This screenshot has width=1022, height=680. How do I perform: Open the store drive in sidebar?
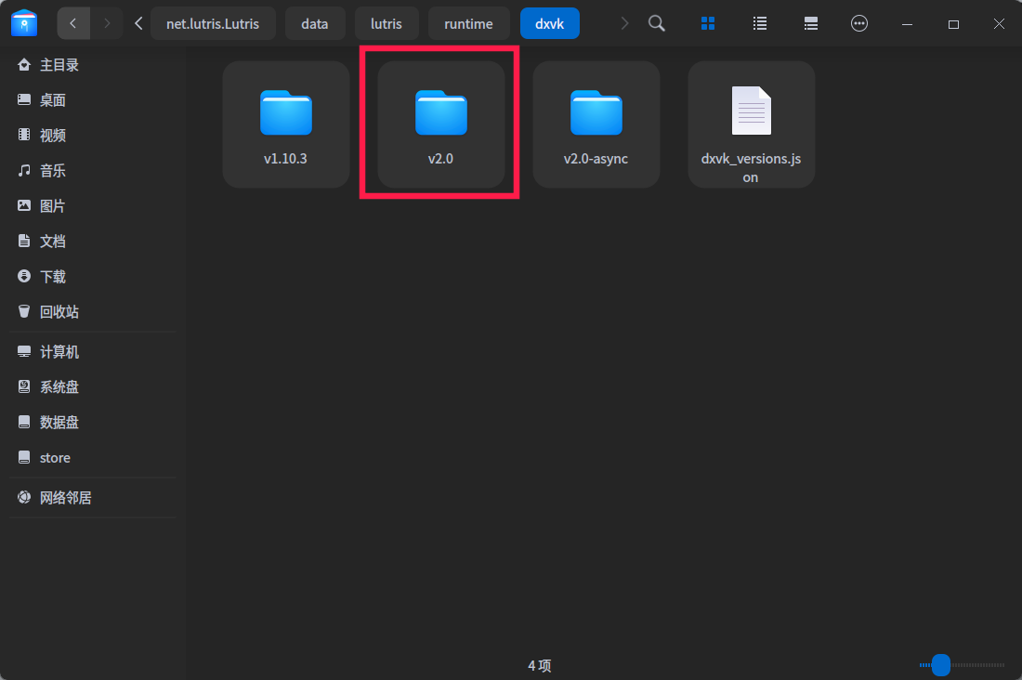tap(93, 457)
